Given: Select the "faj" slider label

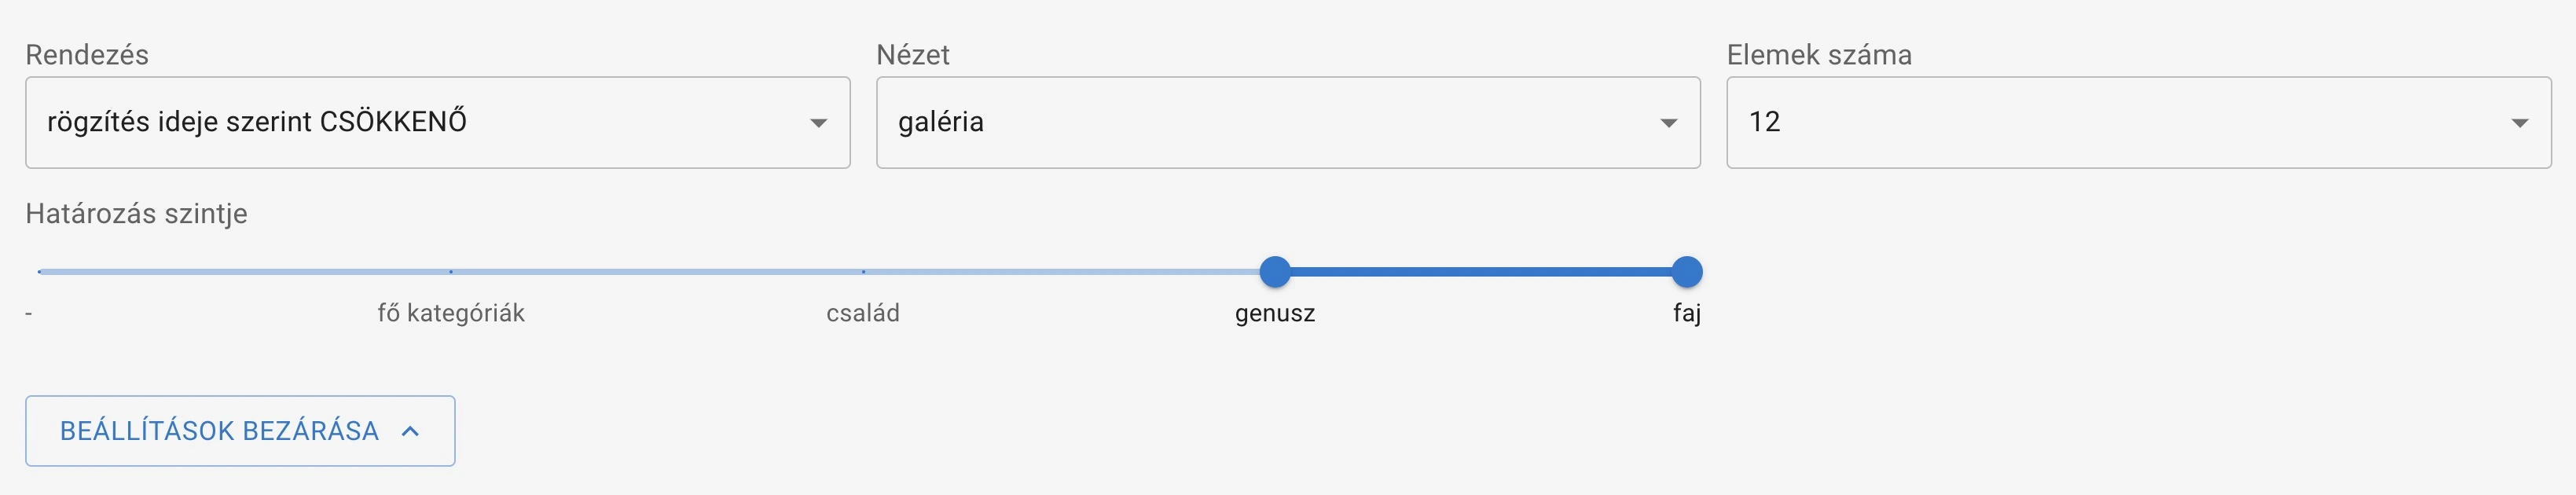Looking at the screenshot, I should tap(1687, 313).
